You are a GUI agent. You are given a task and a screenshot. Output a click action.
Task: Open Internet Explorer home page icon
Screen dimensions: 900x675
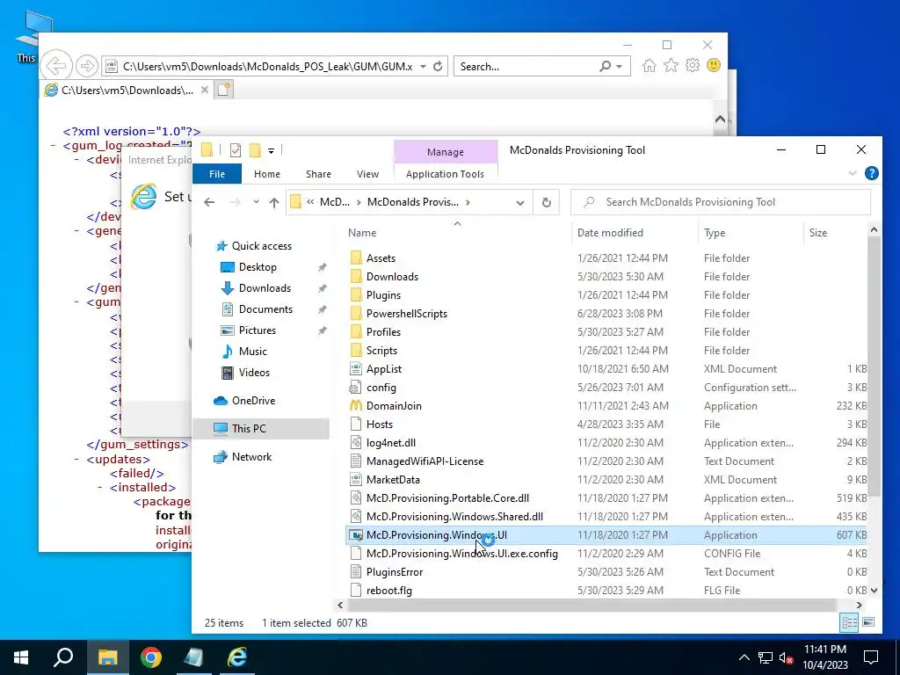(x=650, y=65)
